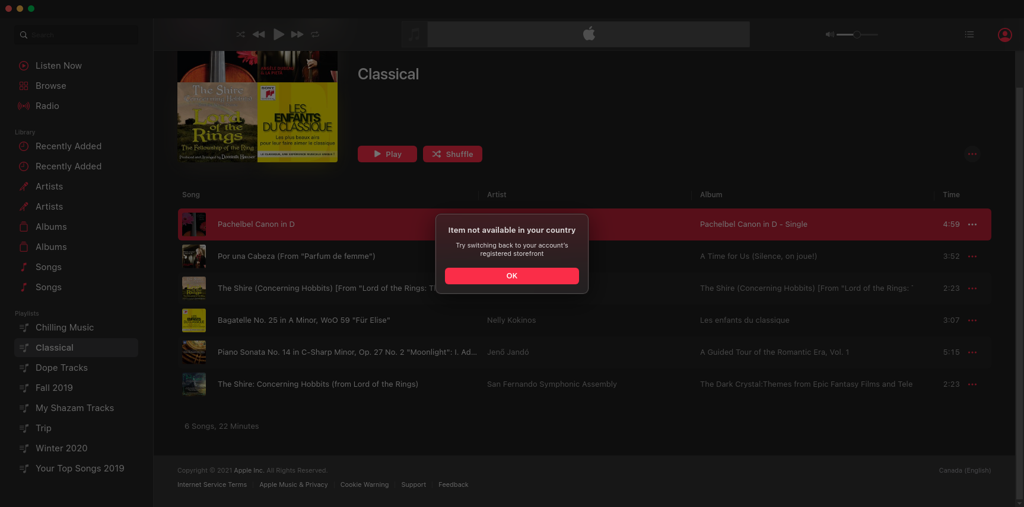This screenshot has width=1024, height=507.
Task: Select song The Shire: Concerning Hobbits row
Action: click(584, 384)
